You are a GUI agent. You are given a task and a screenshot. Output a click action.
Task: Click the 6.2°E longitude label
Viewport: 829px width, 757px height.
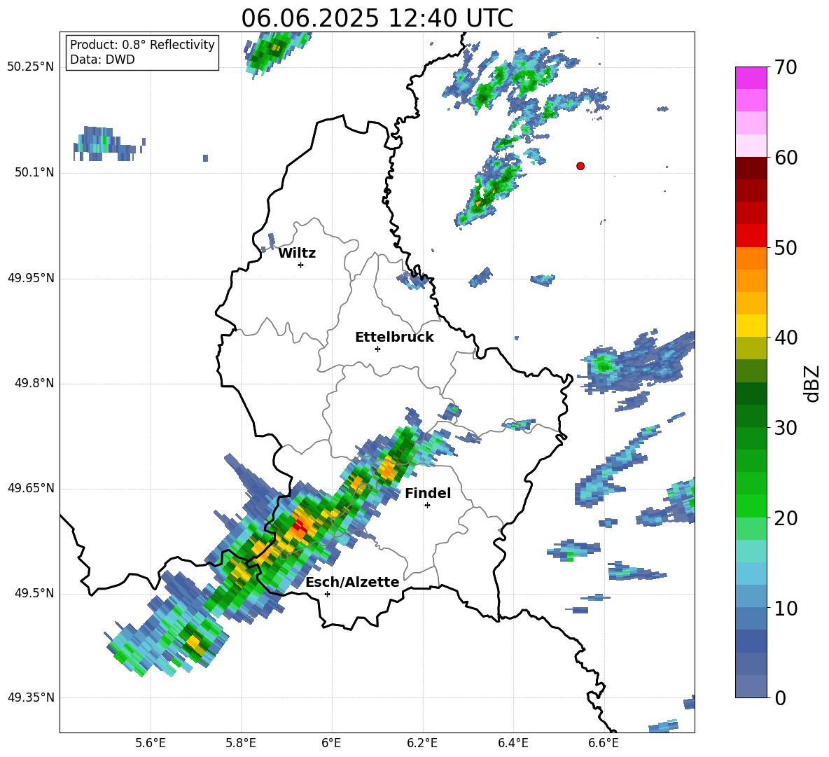click(x=422, y=743)
